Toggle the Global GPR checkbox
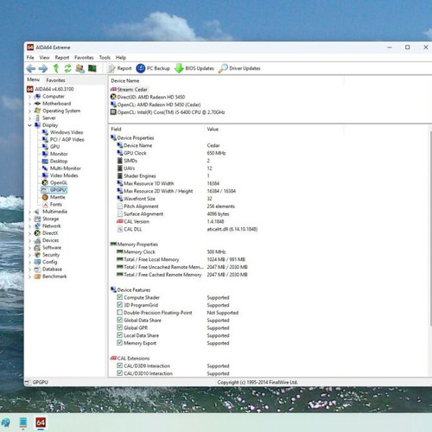 (x=120, y=327)
